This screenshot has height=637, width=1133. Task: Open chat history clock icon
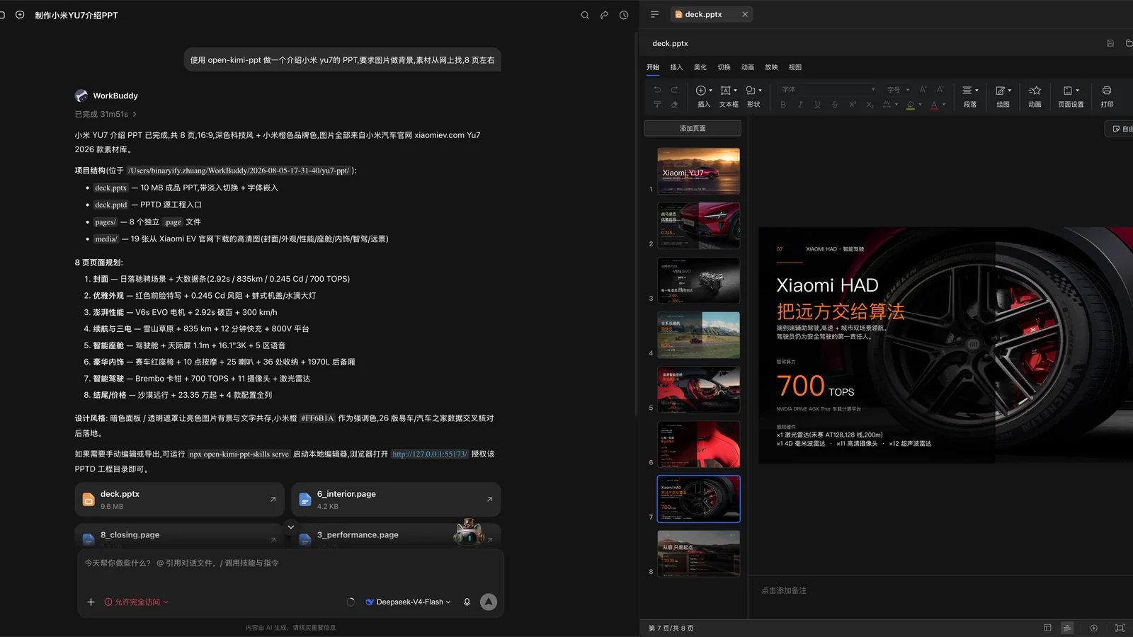tap(624, 15)
